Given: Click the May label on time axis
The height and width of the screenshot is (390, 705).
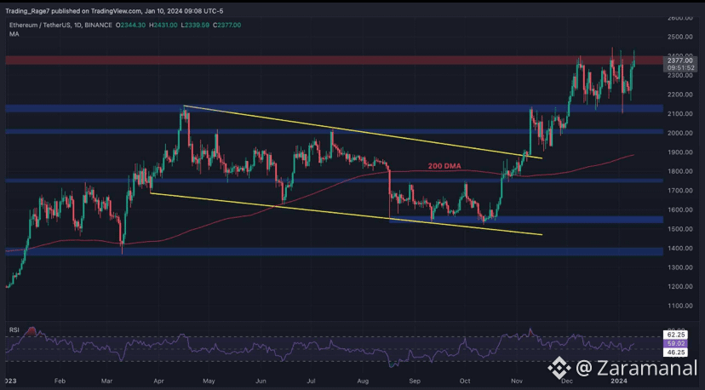Looking at the screenshot, I should click(x=209, y=381).
